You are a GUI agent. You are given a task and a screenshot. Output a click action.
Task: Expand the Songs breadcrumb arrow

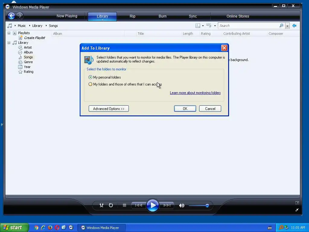(x=46, y=26)
